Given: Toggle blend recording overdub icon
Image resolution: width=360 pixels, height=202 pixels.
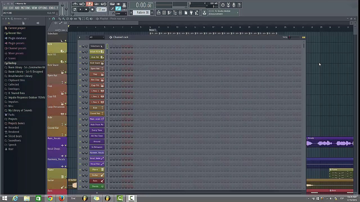Looking at the screenshot, I should point(96,4).
